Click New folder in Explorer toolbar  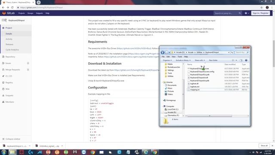(x=213, y=60)
